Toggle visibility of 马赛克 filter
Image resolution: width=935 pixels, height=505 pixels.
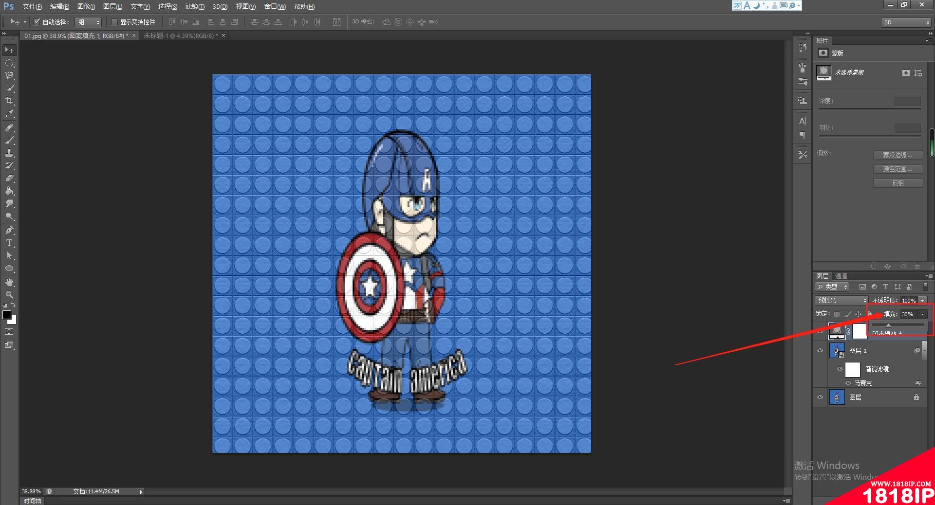coord(848,383)
